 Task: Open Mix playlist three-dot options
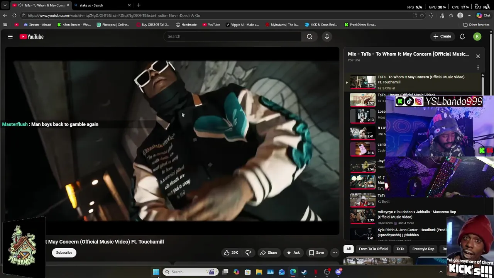[x=478, y=68]
